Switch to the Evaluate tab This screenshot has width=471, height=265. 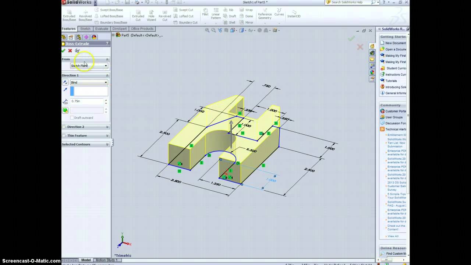[102, 29]
